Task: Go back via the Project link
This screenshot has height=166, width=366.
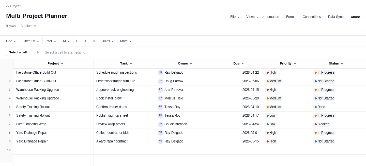Action: [13, 6]
